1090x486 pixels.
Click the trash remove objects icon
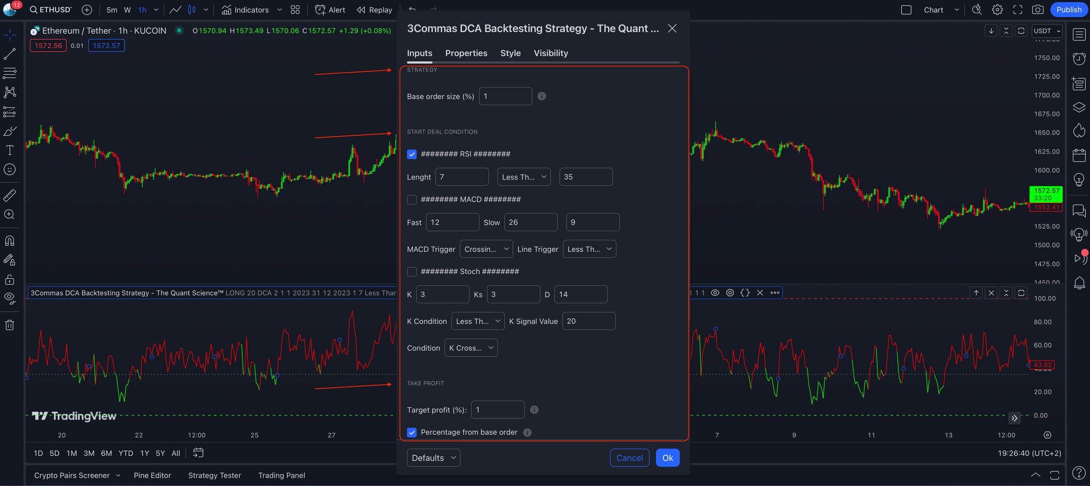click(x=9, y=325)
